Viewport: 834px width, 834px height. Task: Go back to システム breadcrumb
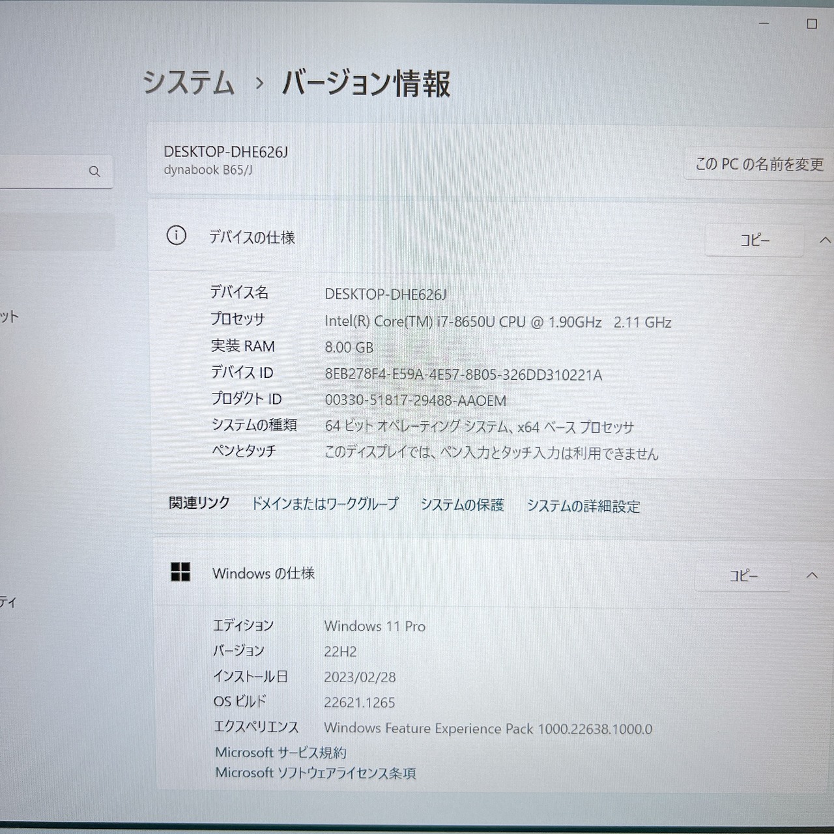188,83
